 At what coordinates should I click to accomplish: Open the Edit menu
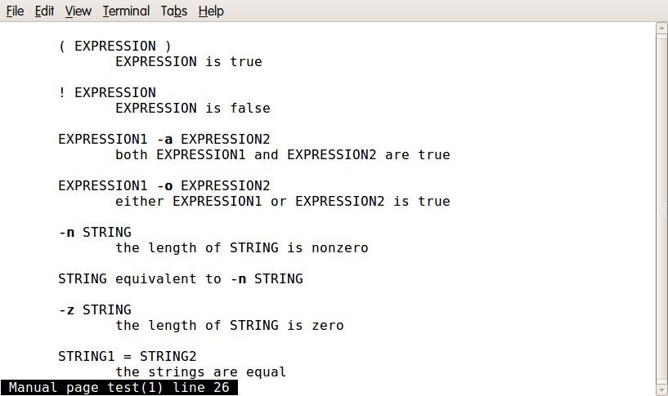[x=44, y=11]
